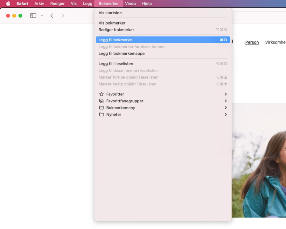Toggle the Safari sidebar icon
The image size is (286, 229).
coord(33,16)
